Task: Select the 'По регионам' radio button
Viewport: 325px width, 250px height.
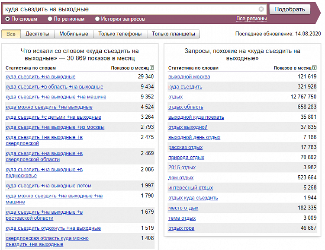Action: pos(50,19)
